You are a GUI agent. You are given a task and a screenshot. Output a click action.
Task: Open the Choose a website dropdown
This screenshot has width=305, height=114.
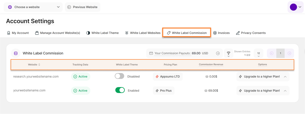(33, 7)
